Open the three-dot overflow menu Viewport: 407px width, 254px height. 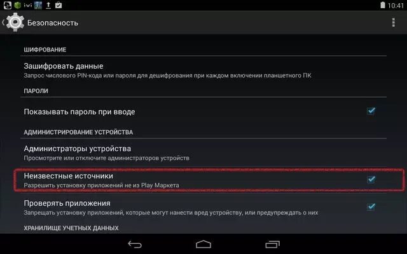394,23
